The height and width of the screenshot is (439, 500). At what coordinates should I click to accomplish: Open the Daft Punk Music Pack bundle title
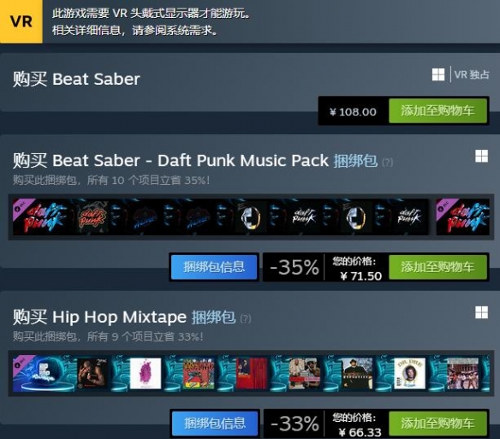coord(190,160)
